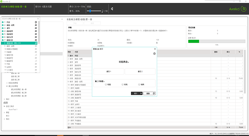Viewport: 249px width, 136px height.
Task: Click the music note icon on popup row 14
Action: (36, 61)
